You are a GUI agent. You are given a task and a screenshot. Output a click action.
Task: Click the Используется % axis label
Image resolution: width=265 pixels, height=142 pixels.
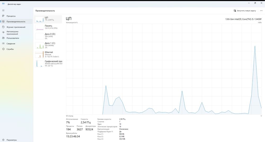click(72, 22)
